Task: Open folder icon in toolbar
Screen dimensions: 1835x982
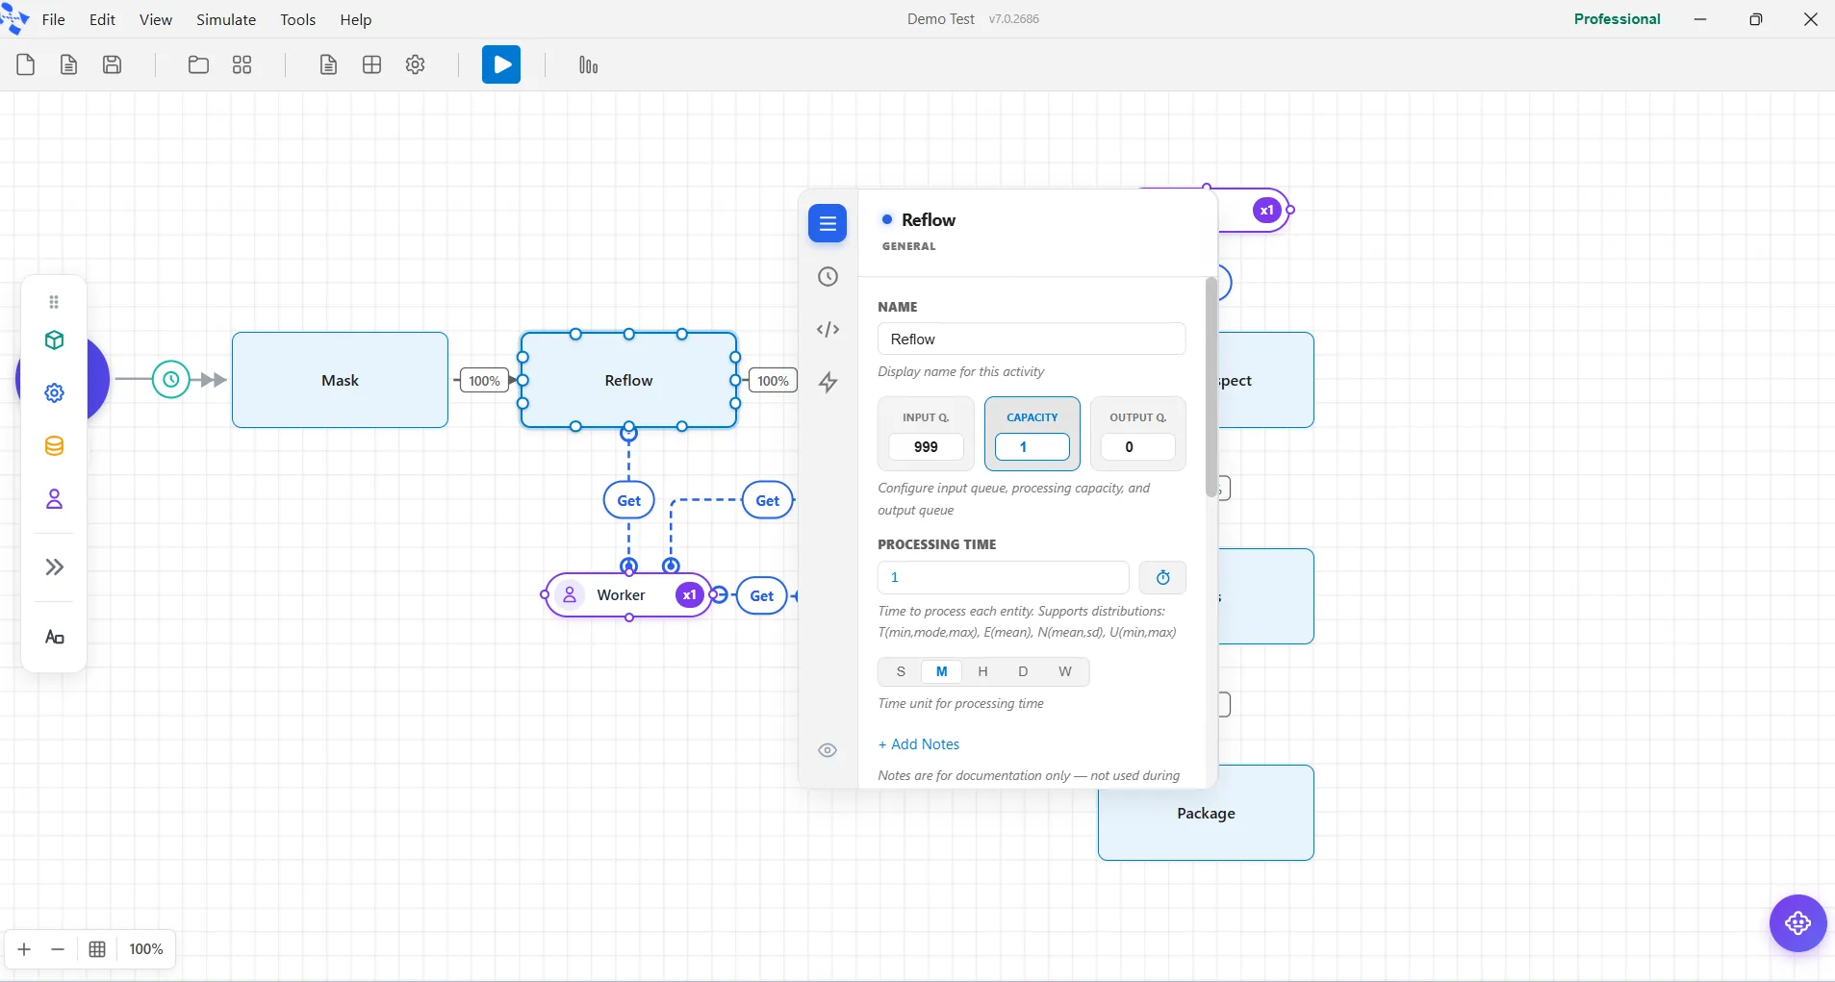Action: [x=198, y=64]
